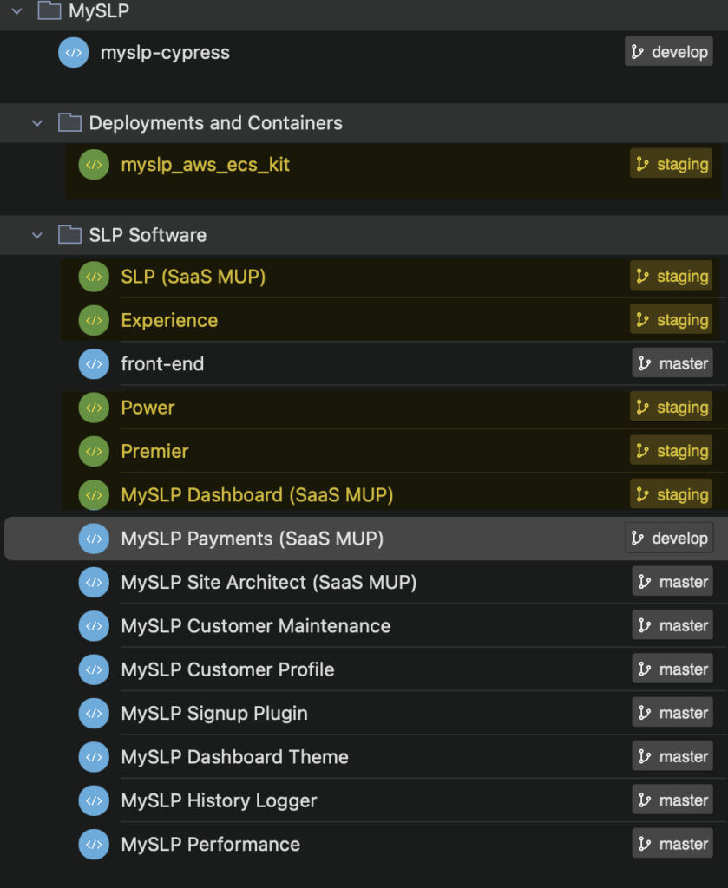Open staging branch badge for Premier
This screenshot has width=728, height=888.
click(x=672, y=450)
